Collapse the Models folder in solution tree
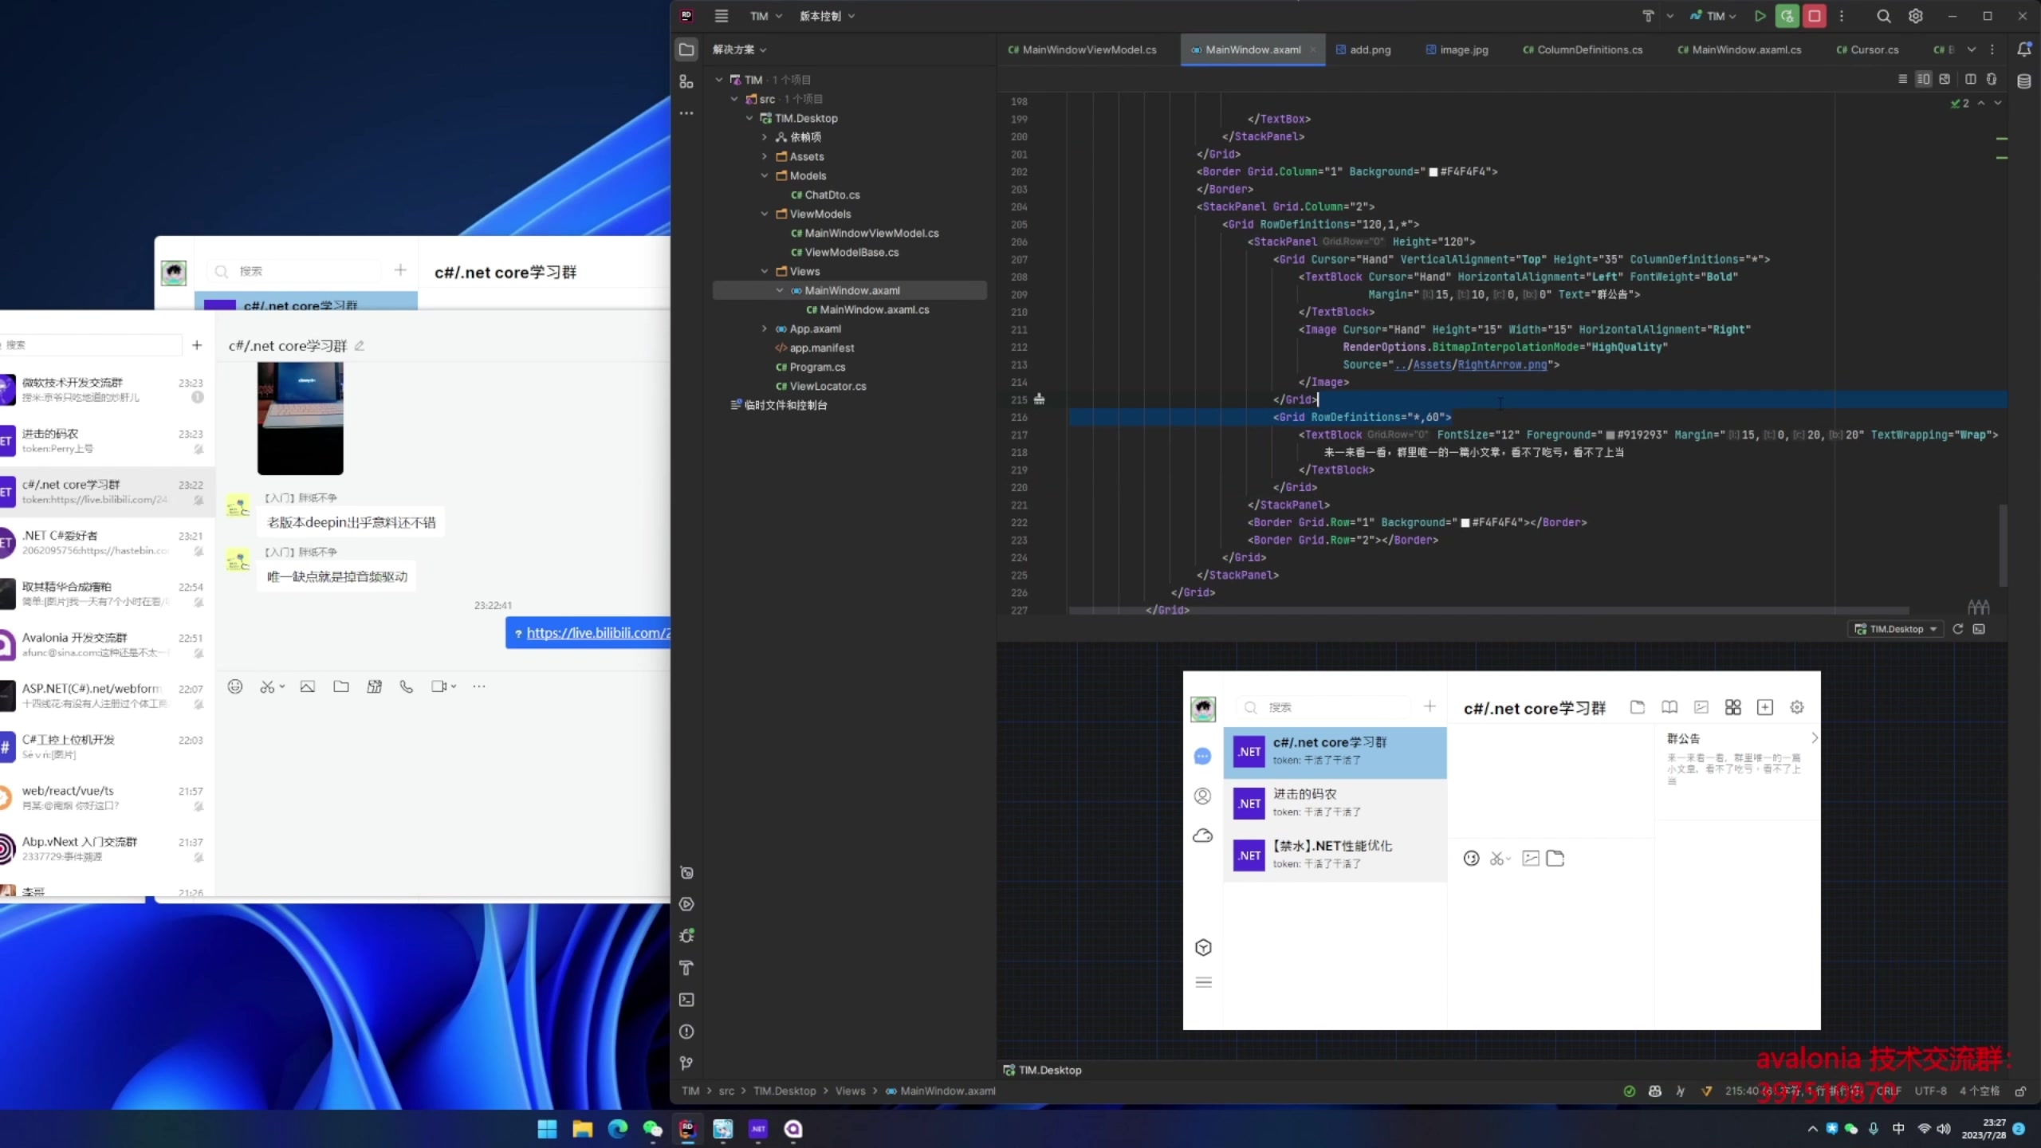This screenshot has width=2041, height=1148. pos(765,175)
